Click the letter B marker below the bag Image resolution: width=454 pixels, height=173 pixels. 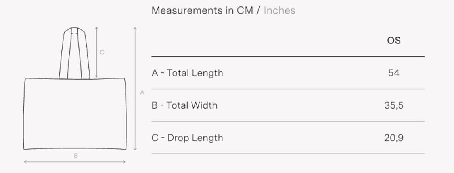75,155
